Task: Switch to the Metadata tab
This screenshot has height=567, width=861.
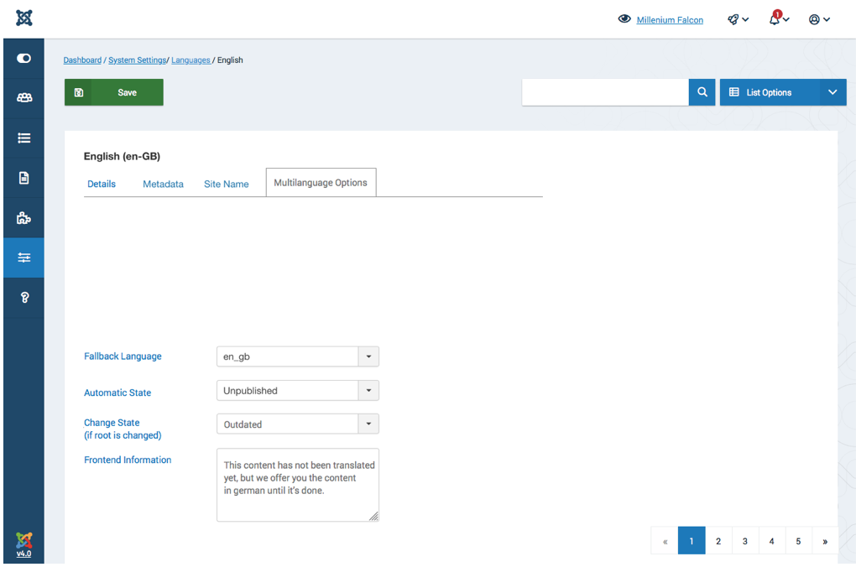Action: [163, 184]
